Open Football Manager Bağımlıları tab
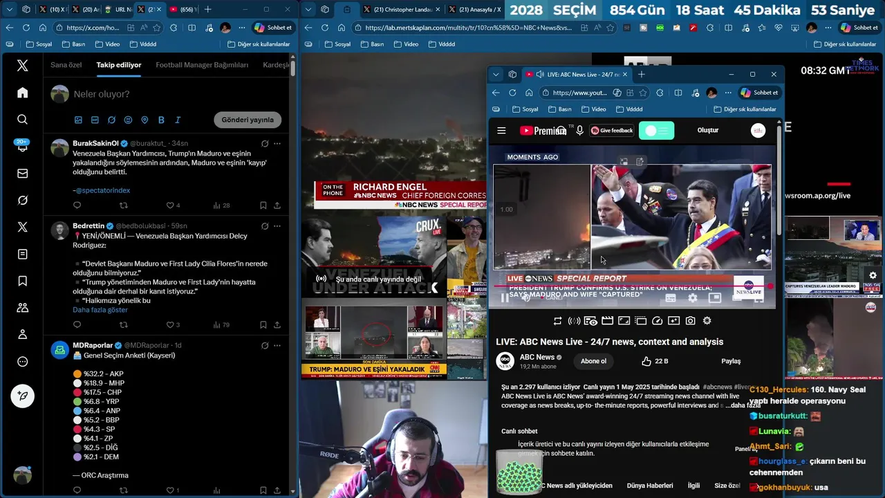The image size is (885, 498). click(x=202, y=65)
